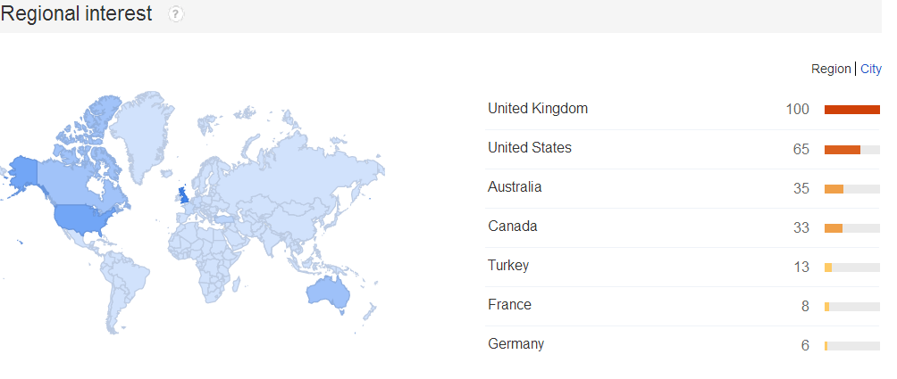
Task: Switch to the Region view
Action: [831, 69]
